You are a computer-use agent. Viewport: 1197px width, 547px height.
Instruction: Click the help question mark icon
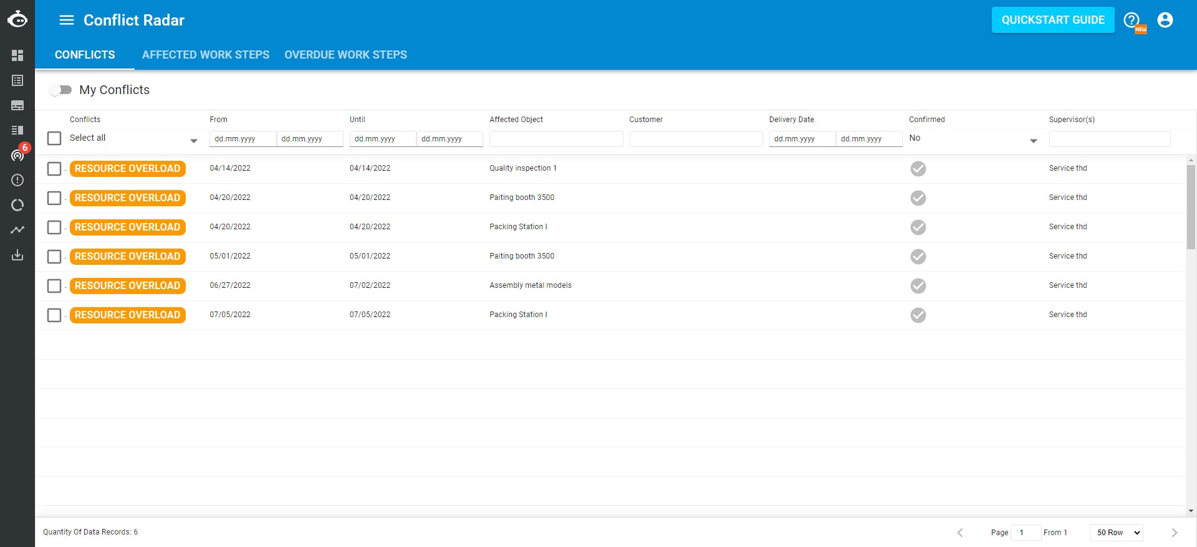click(x=1132, y=20)
